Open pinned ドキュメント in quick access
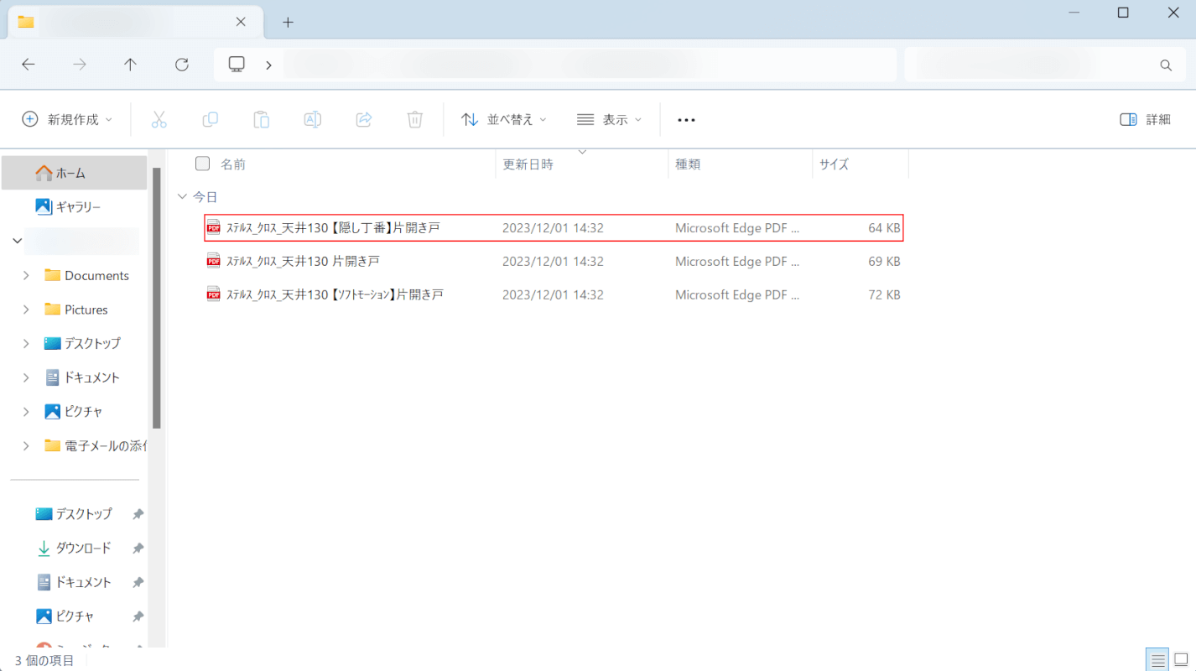Screen dimensions: 1196x671 pos(74,582)
